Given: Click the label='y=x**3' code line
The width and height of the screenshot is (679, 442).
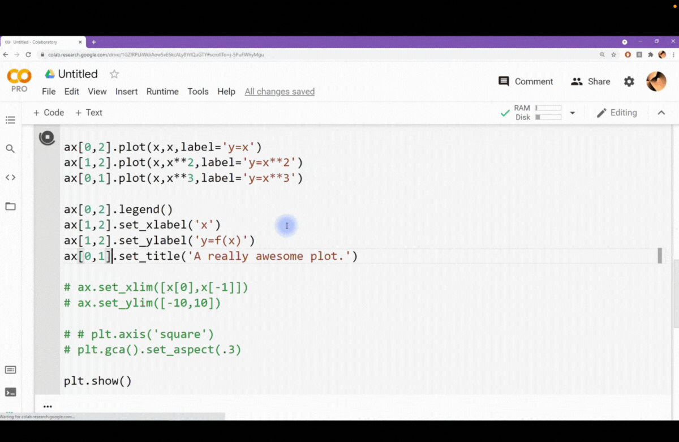Looking at the screenshot, I should (x=183, y=178).
